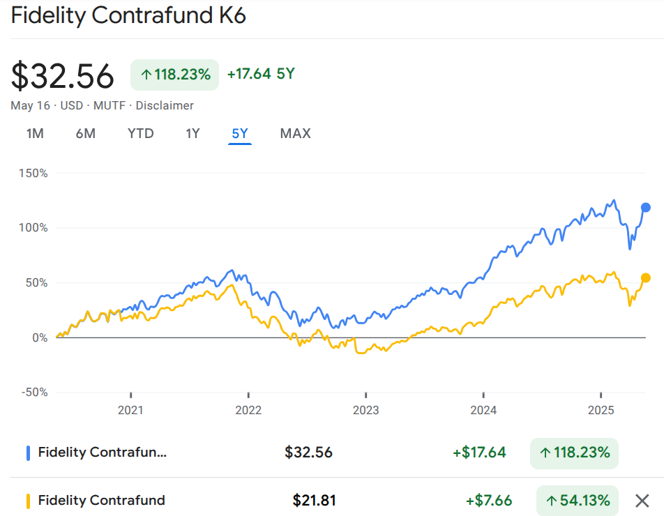Click the MUTF exchange label
664x516 pixels.
coord(110,105)
